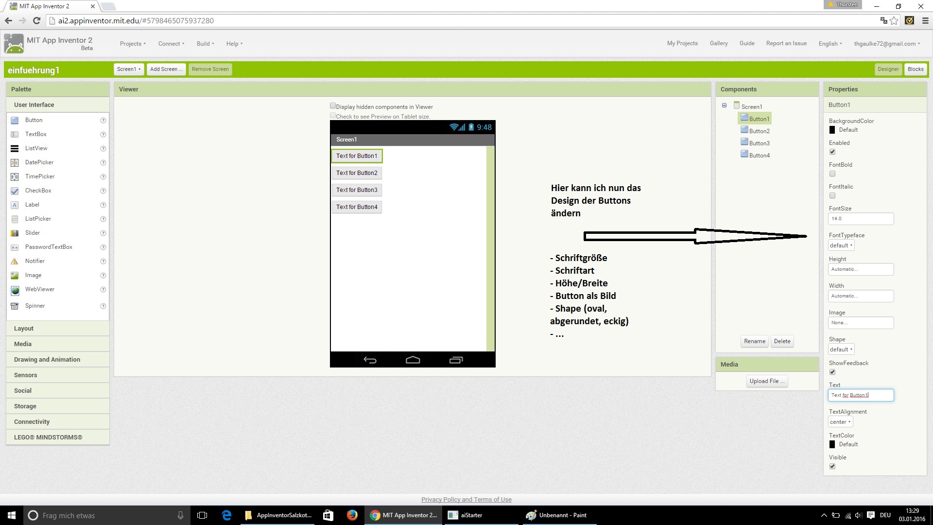The width and height of the screenshot is (933, 525).
Task: Toggle Display hidden components in Viewer
Action: (333, 105)
